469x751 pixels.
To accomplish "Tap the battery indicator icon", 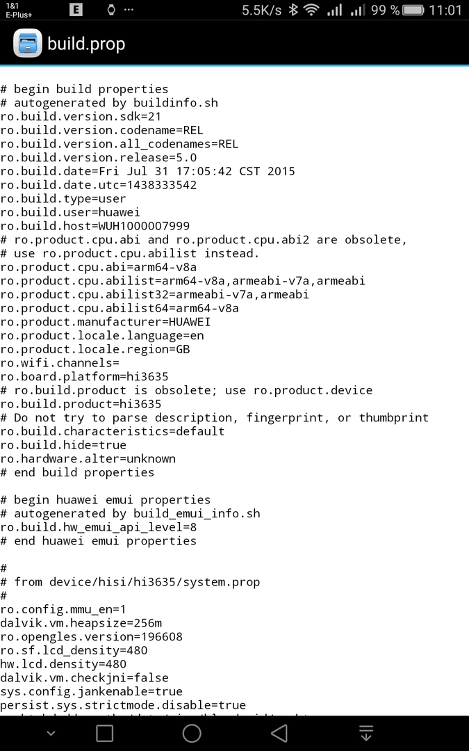I will [413, 10].
